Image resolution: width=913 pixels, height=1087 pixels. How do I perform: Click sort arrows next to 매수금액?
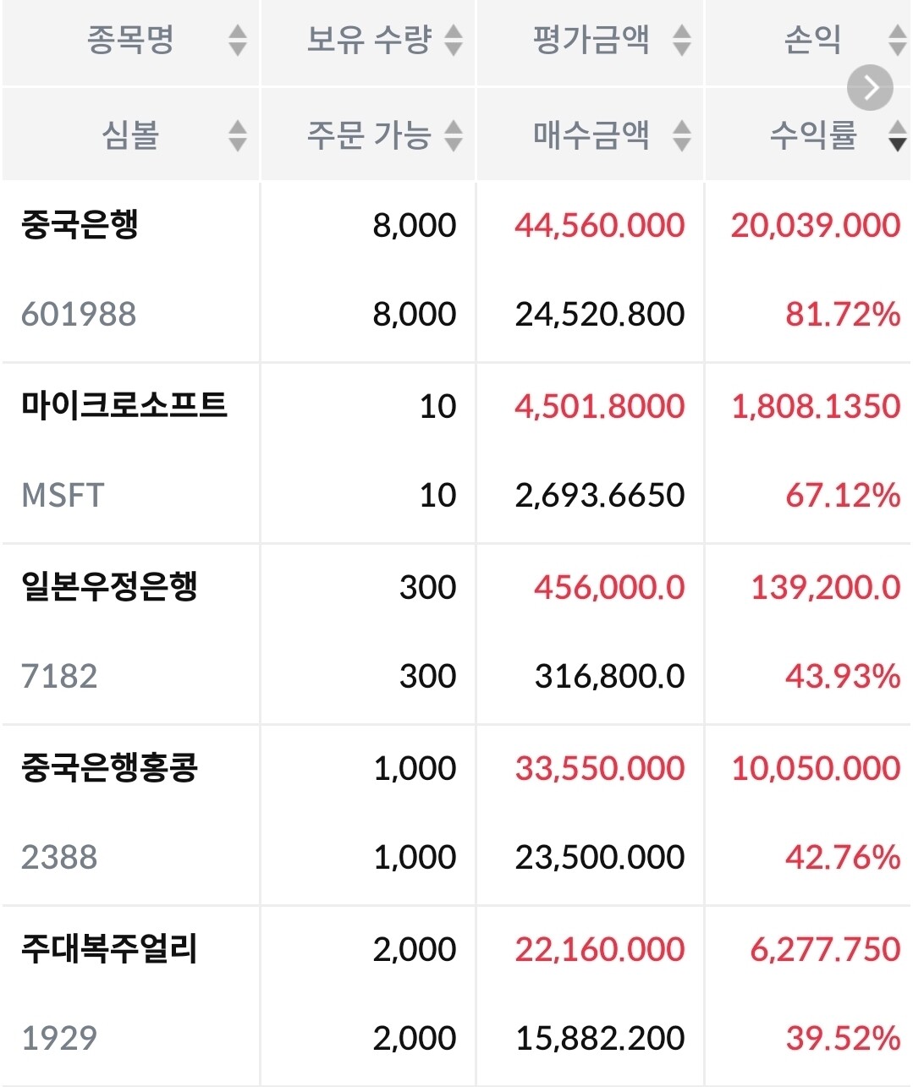click(682, 135)
